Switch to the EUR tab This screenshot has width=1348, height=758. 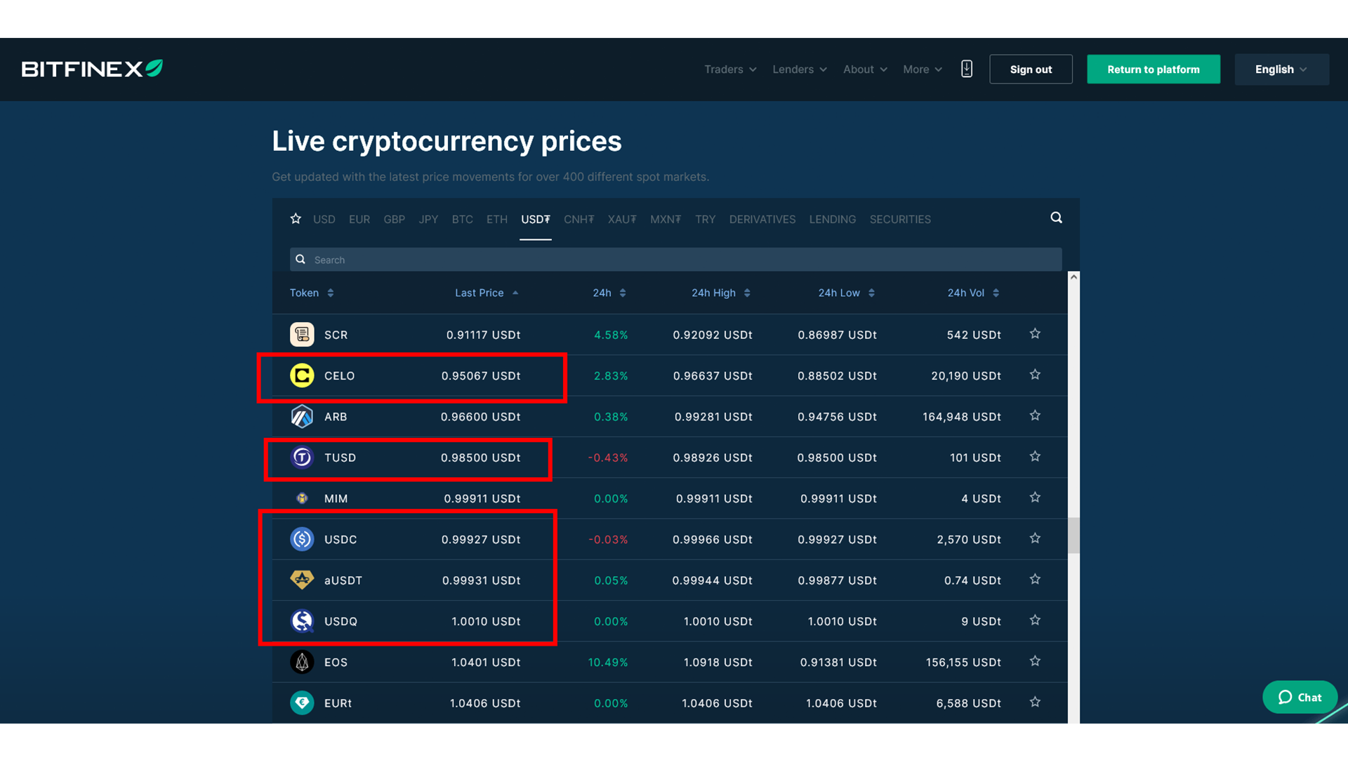[x=359, y=219]
